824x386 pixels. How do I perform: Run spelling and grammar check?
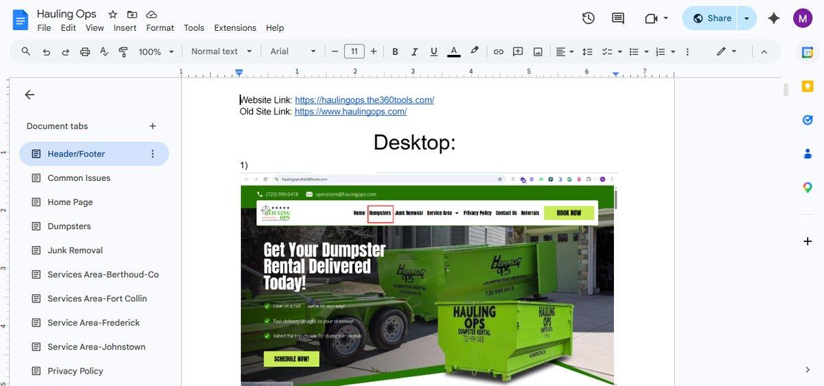click(x=104, y=51)
